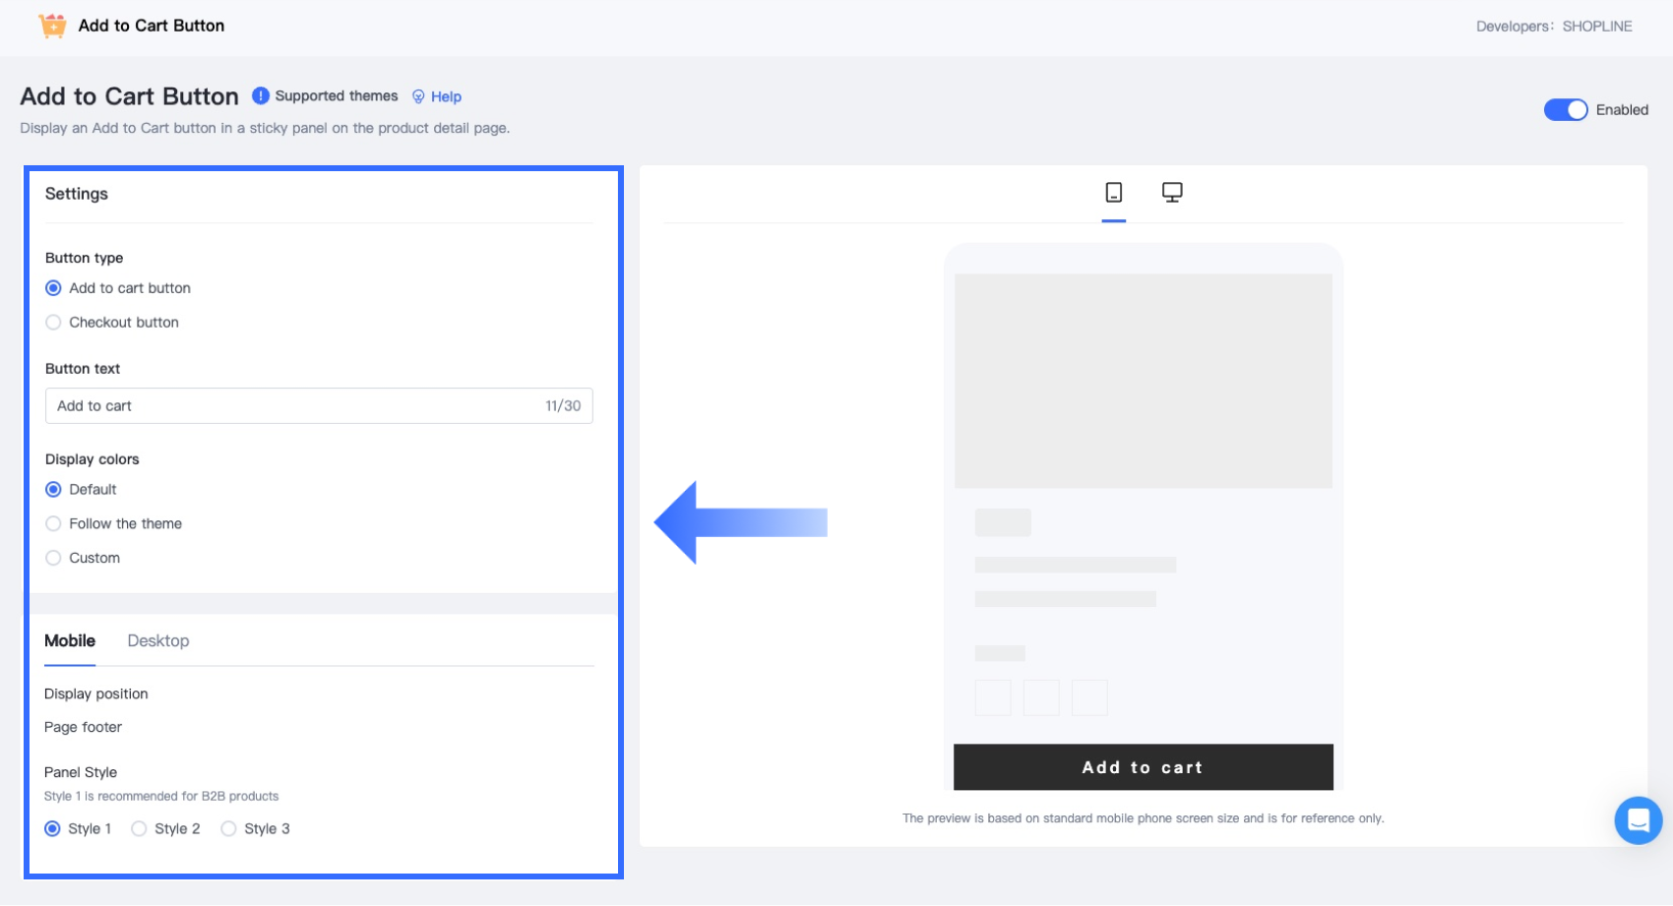Open the Supported themes link
The width and height of the screenshot is (1673, 906).
click(x=337, y=95)
